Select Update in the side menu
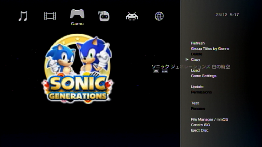The image size is (262, 147). coord(197,87)
